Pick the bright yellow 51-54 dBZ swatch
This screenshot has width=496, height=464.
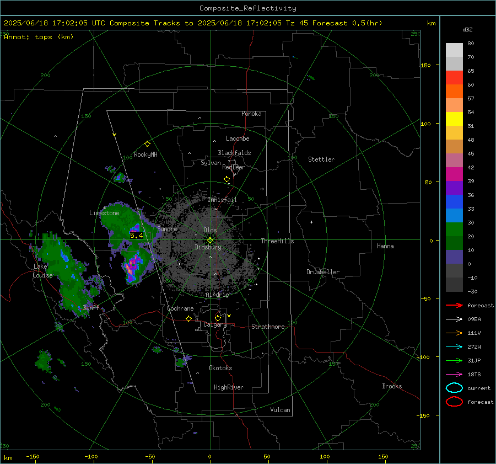coord(454,119)
